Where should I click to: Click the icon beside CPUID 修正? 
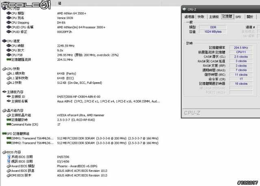point(9,32)
